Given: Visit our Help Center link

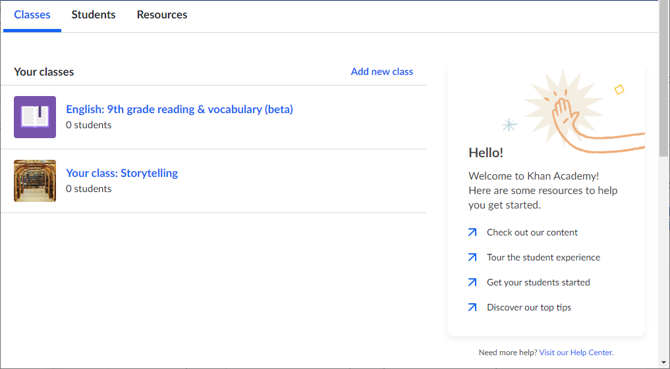Looking at the screenshot, I should pos(576,353).
